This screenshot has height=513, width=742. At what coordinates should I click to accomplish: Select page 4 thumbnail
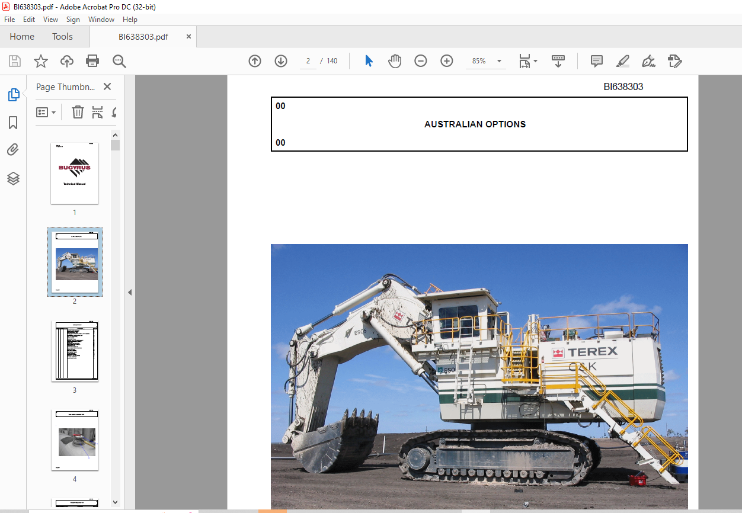point(75,440)
